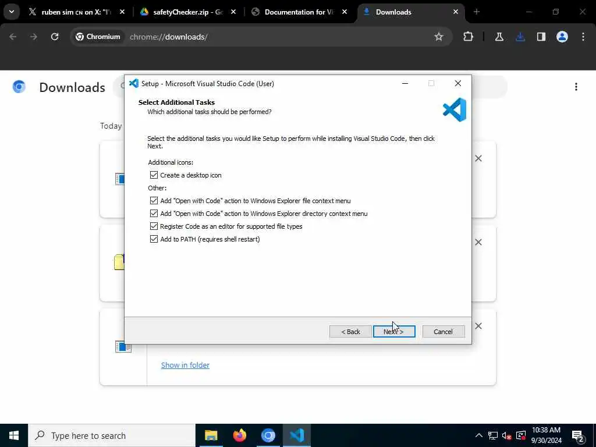Screen dimensions: 596x447
Task: Close the Documentation tab
Action: pos(345,12)
